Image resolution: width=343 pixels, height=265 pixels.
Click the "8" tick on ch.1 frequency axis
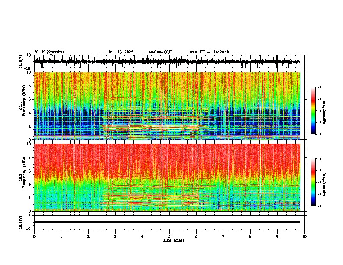click(x=30, y=86)
